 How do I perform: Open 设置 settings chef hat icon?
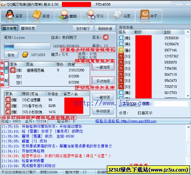point(118,14)
